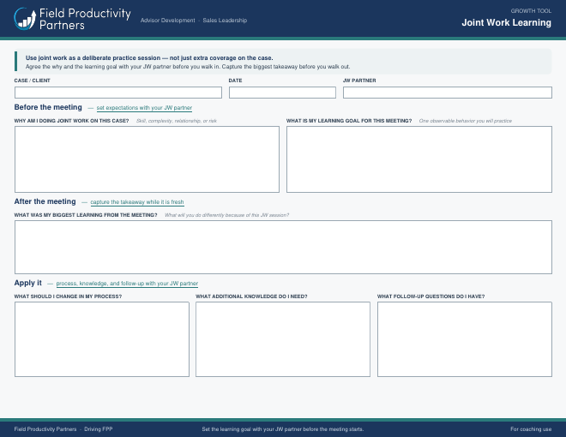Screen dimensions: 566x437
Task: Click 'WHAT FOLLOW-UP QUESTIONS DO I HAVE?' label
Action: click(431, 296)
